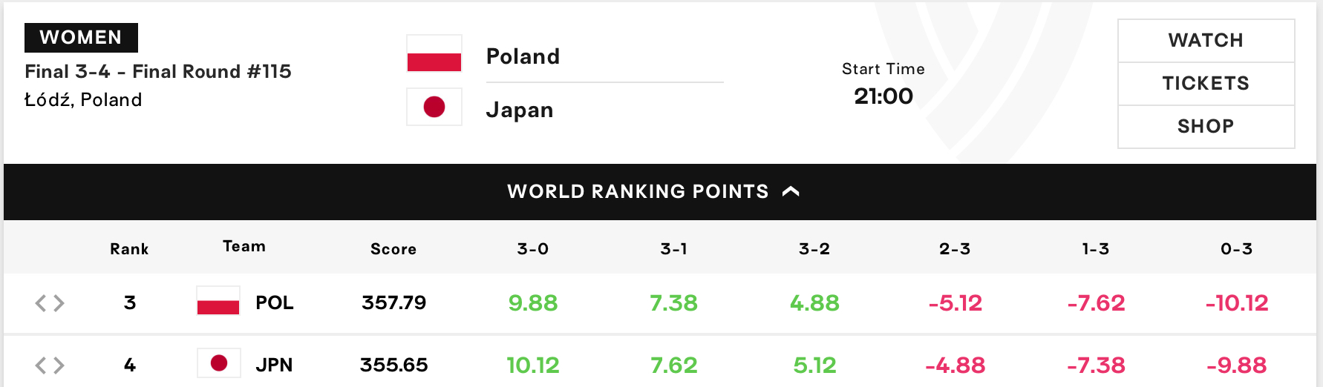
Task: Click Poland's 357.79 score value
Action: pos(394,302)
